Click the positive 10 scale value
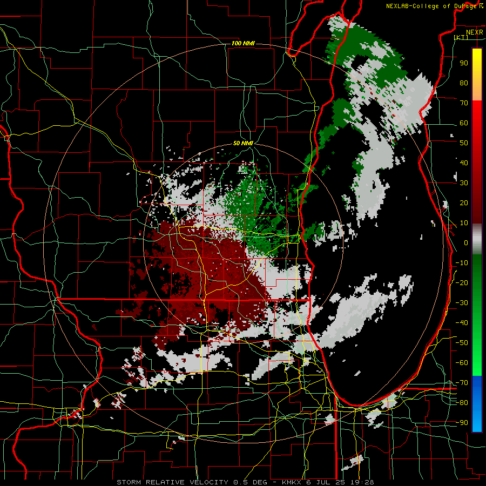Screen dimensions: 486x486 tap(464, 223)
